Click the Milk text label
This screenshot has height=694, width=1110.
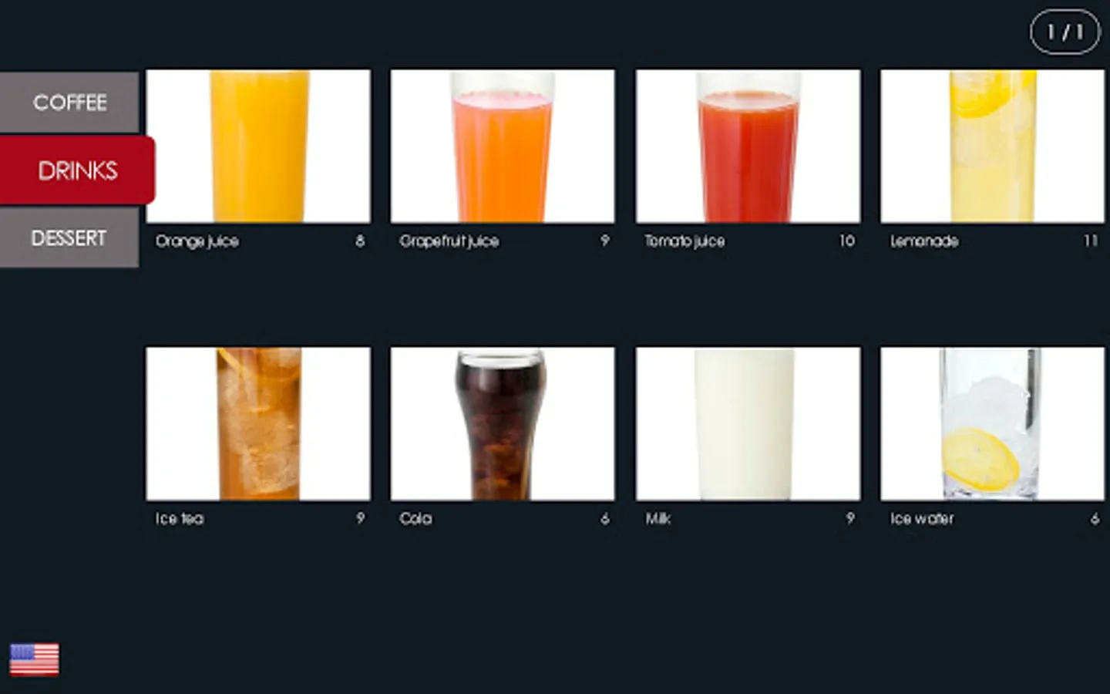(x=658, y=518)
